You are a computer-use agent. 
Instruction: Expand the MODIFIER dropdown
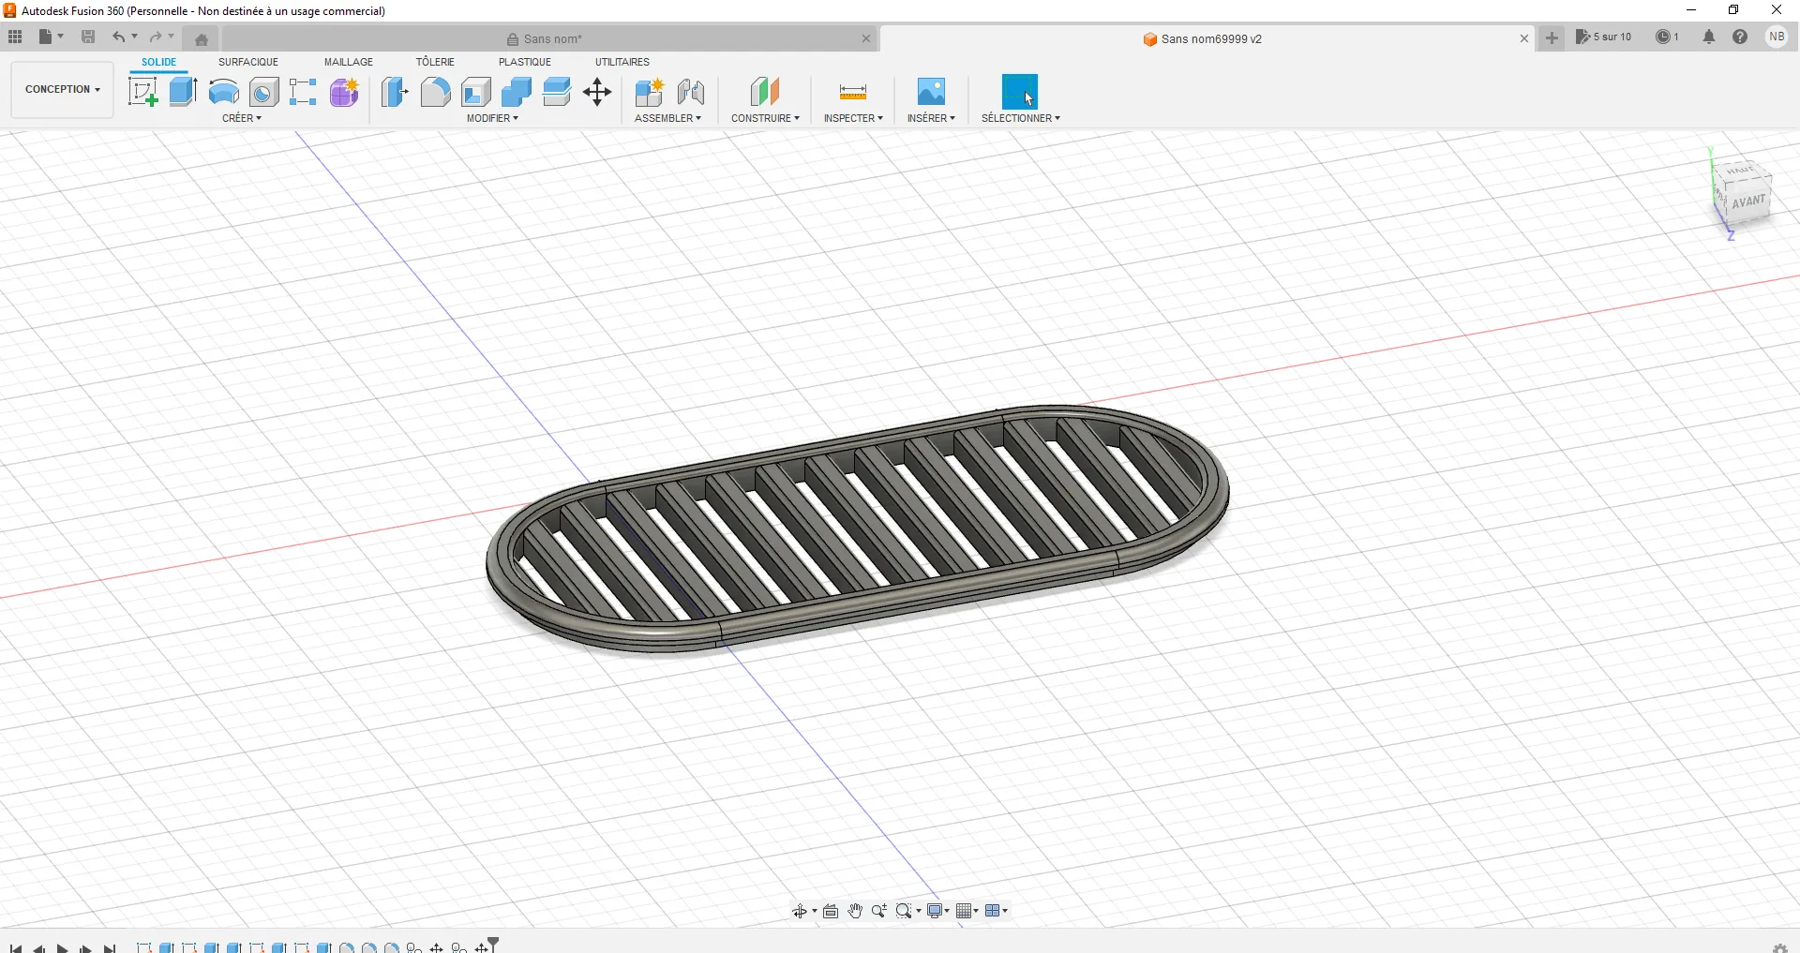pos(492,118)
